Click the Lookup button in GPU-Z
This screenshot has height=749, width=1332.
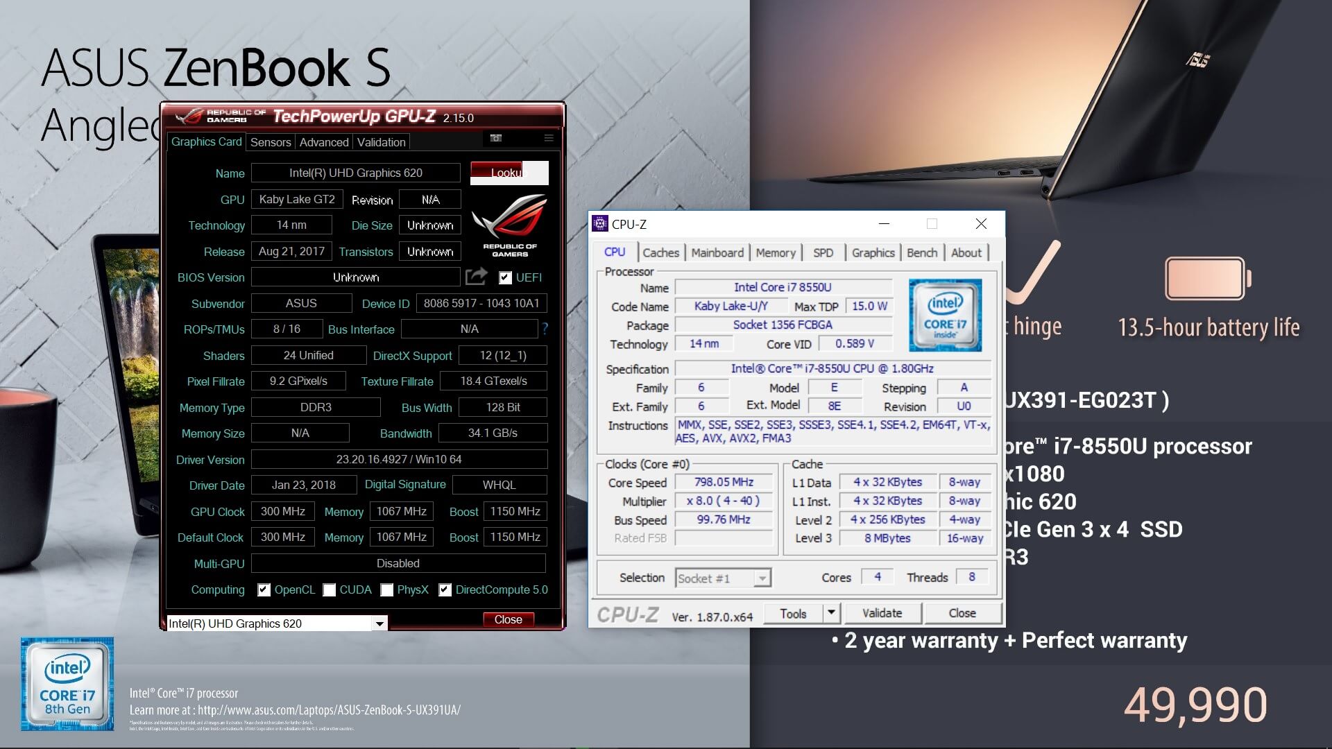[x=509, y=173]
